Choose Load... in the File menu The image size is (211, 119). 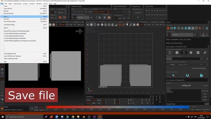click(24, 6)
